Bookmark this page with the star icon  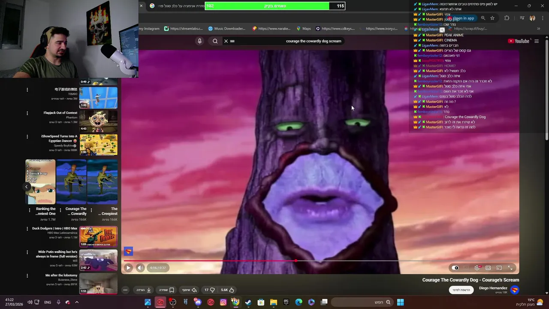coord(492,18)
